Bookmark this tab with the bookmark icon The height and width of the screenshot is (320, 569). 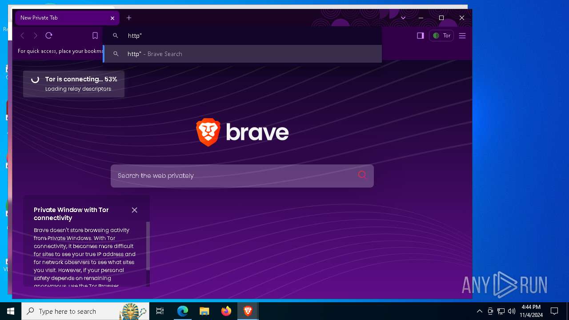click(x=95, y=36)
